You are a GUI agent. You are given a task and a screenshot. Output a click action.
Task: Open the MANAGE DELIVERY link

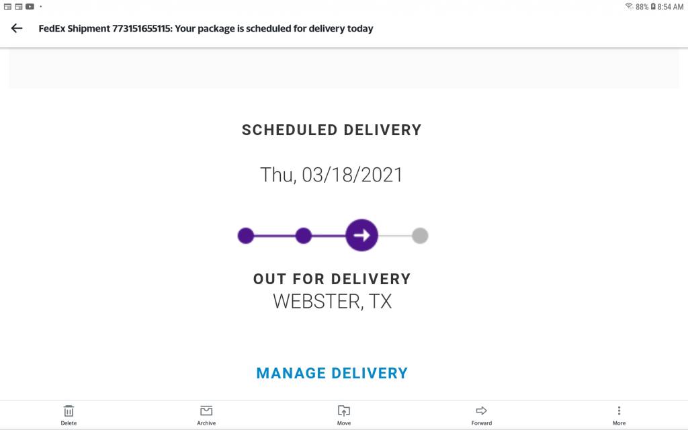332,374
